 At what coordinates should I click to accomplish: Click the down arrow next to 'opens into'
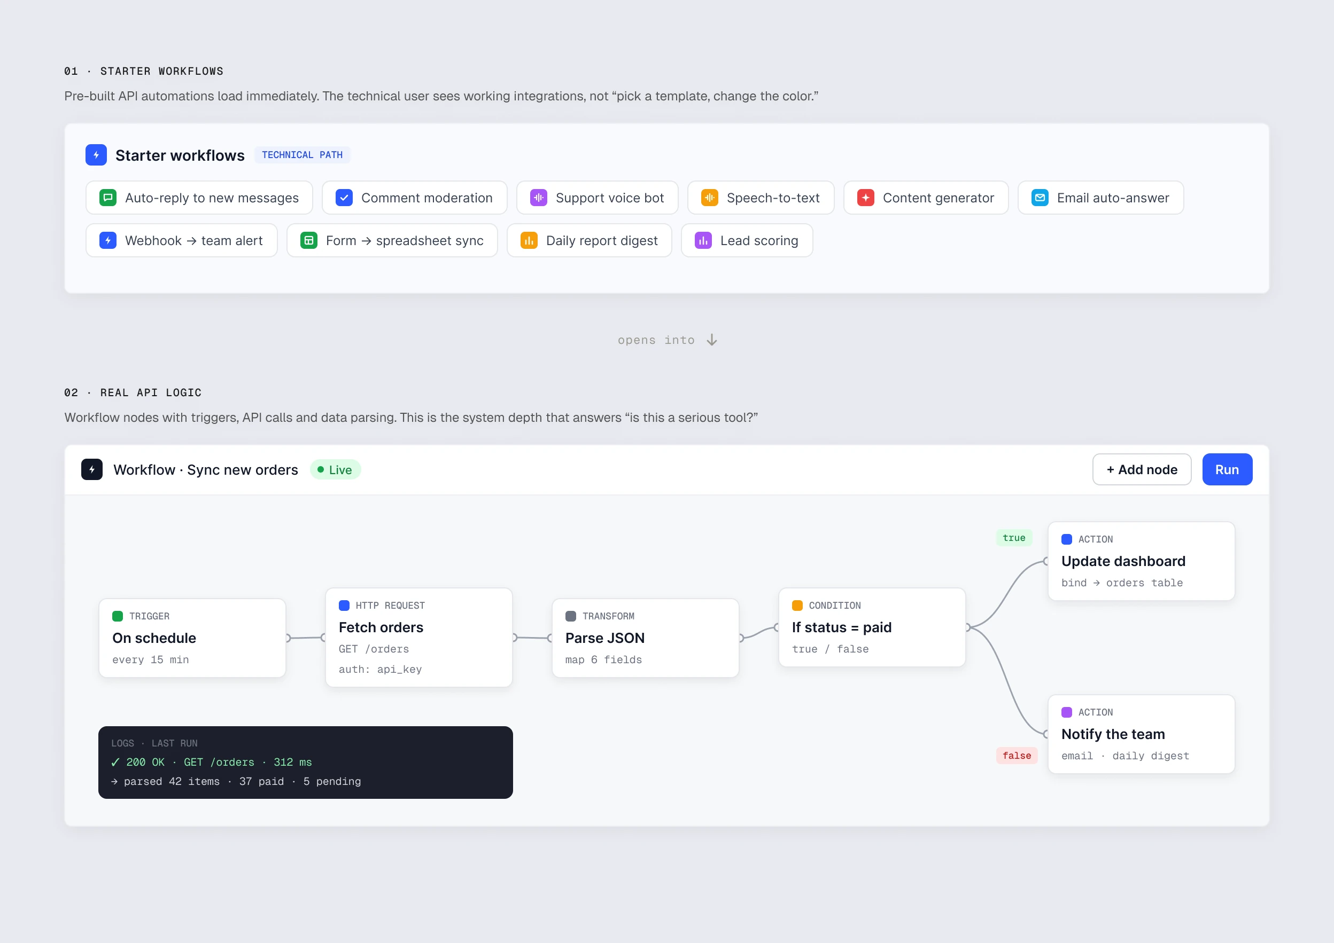(712, 340)
